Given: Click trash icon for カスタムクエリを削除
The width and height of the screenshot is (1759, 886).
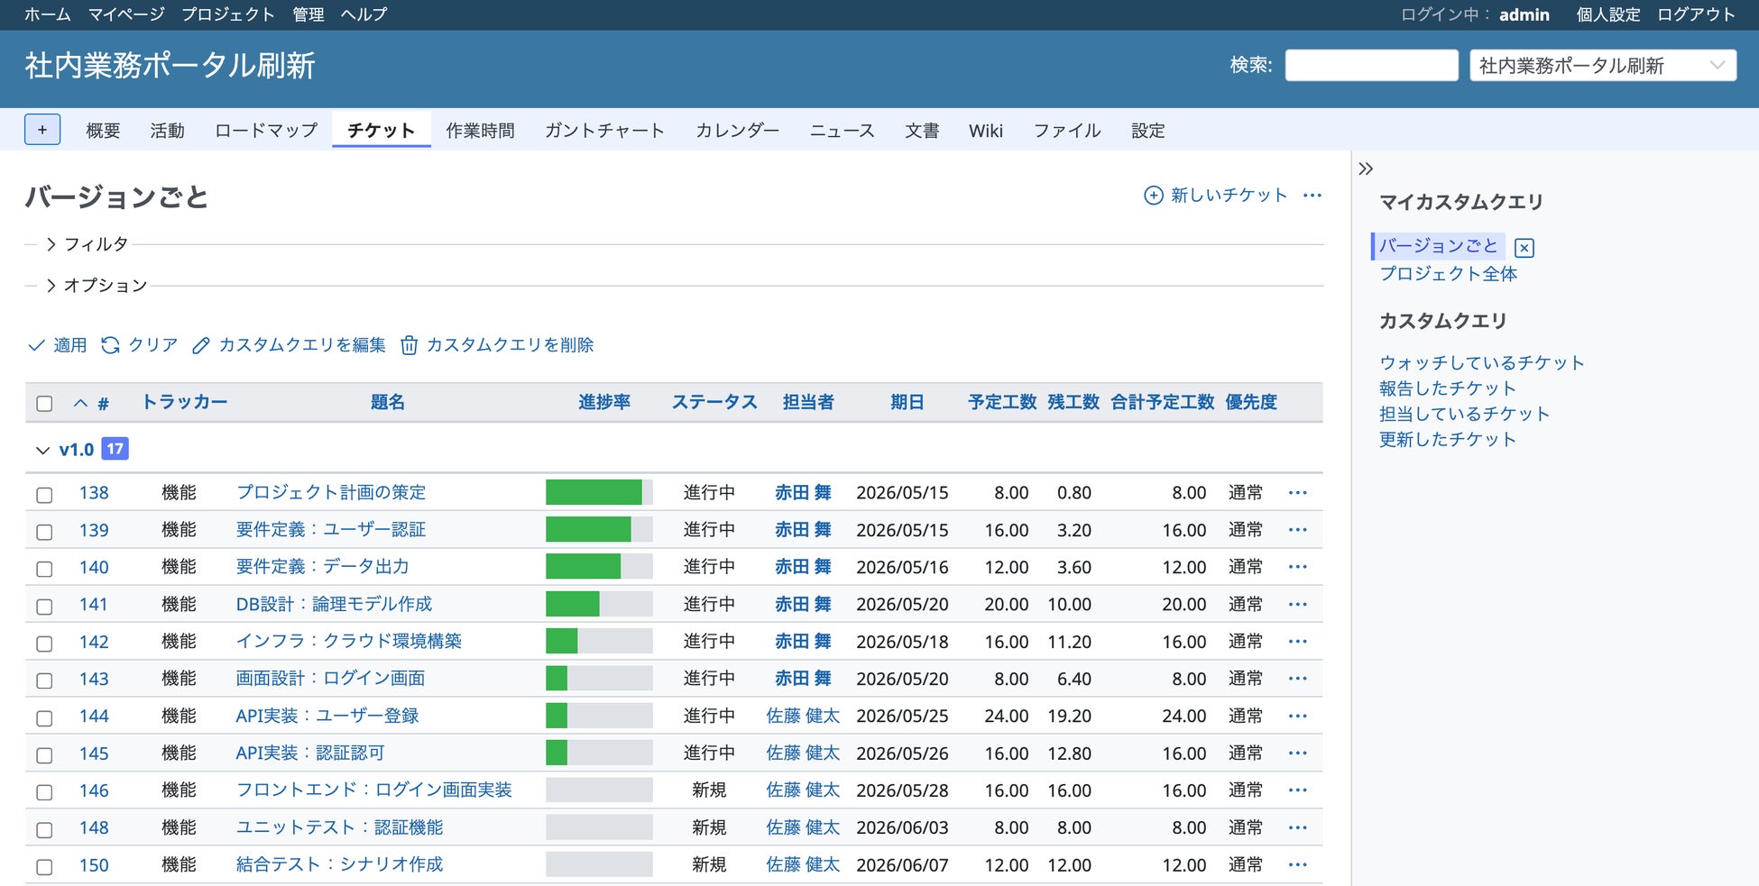Looking at the screenshot, I should 409,345.
